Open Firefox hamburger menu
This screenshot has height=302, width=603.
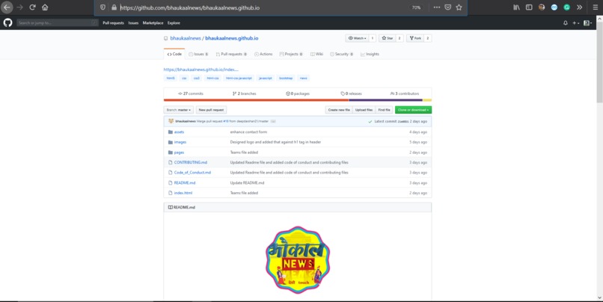[x=596, y=7]
